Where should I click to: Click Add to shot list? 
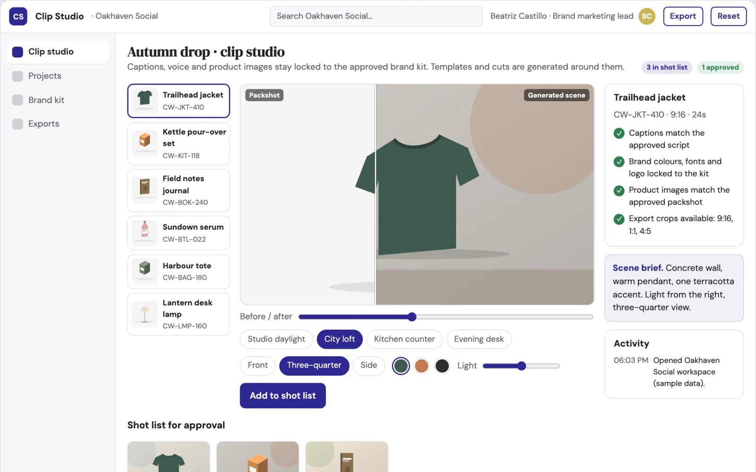coord(283,395)
